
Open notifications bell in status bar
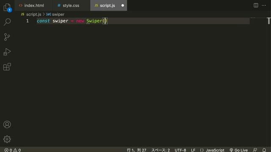pos(264,150)
